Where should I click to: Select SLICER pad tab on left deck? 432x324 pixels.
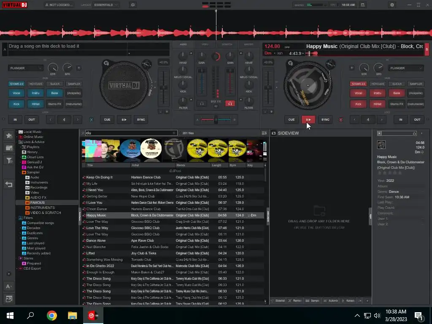tap(55, 84)
